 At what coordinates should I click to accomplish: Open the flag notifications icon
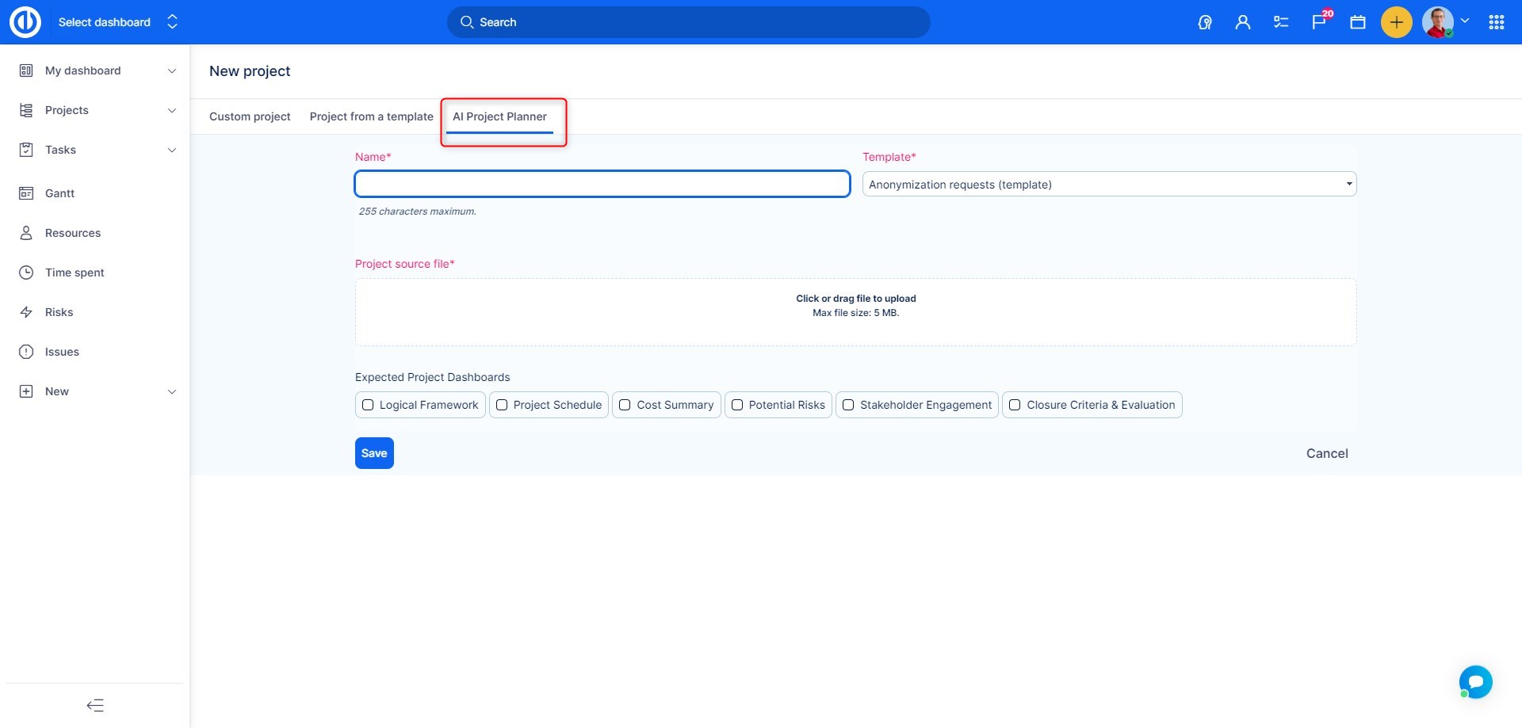point(1319,22)
